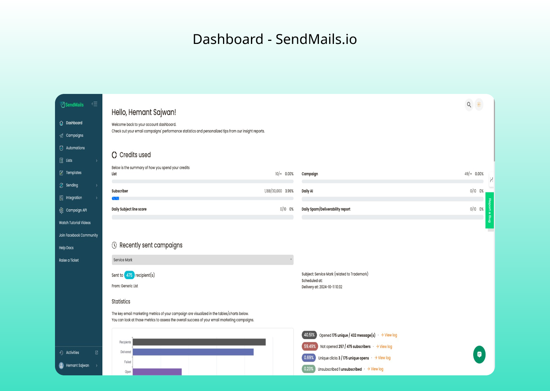Open Help Docs link
The height and width of the screenshot is (391, 550).
66,248
